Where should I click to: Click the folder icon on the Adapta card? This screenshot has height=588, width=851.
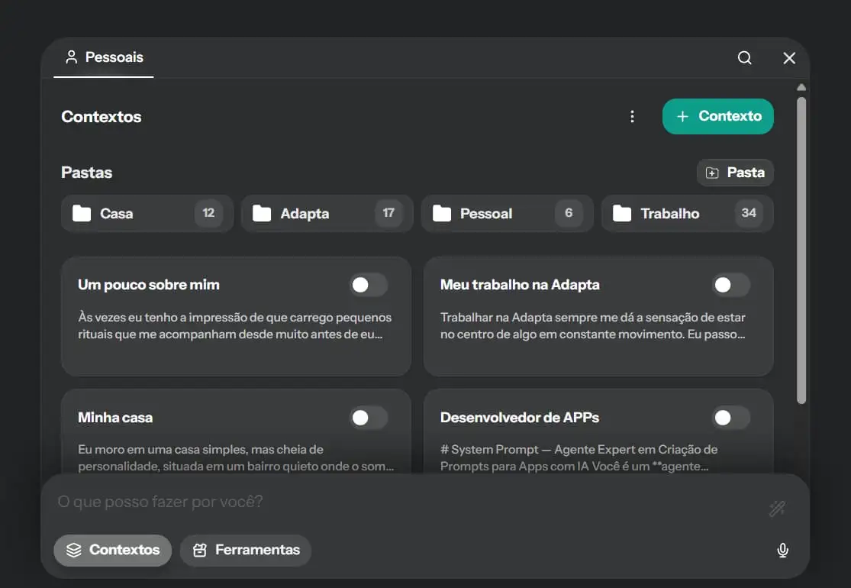coord(263,214)
